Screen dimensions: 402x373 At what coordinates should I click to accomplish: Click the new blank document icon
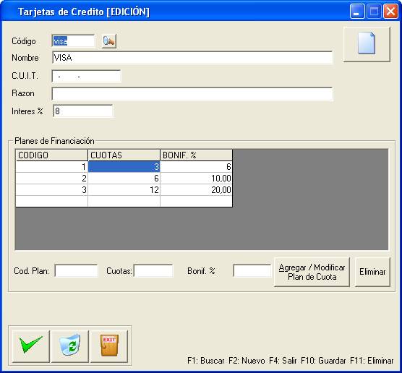367,44
